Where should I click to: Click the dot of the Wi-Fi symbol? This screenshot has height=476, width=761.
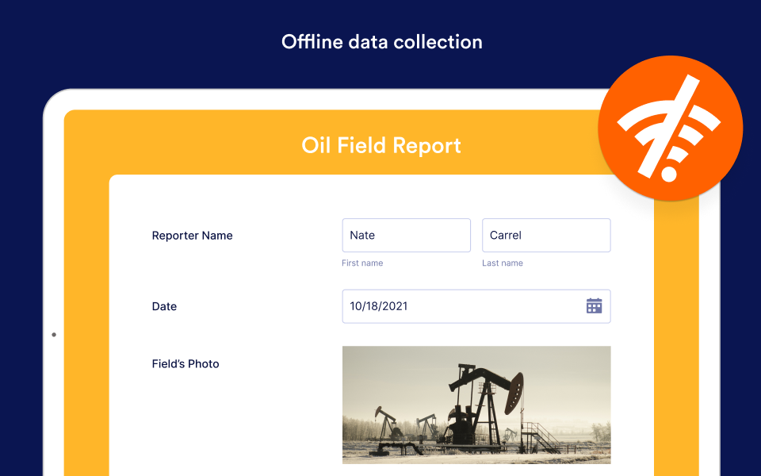click(669, 174)
